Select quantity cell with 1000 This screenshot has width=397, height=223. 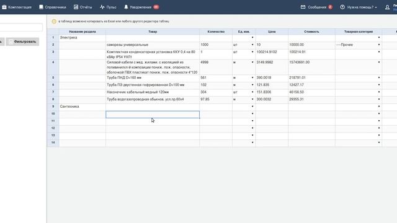[x=216, y=45]
